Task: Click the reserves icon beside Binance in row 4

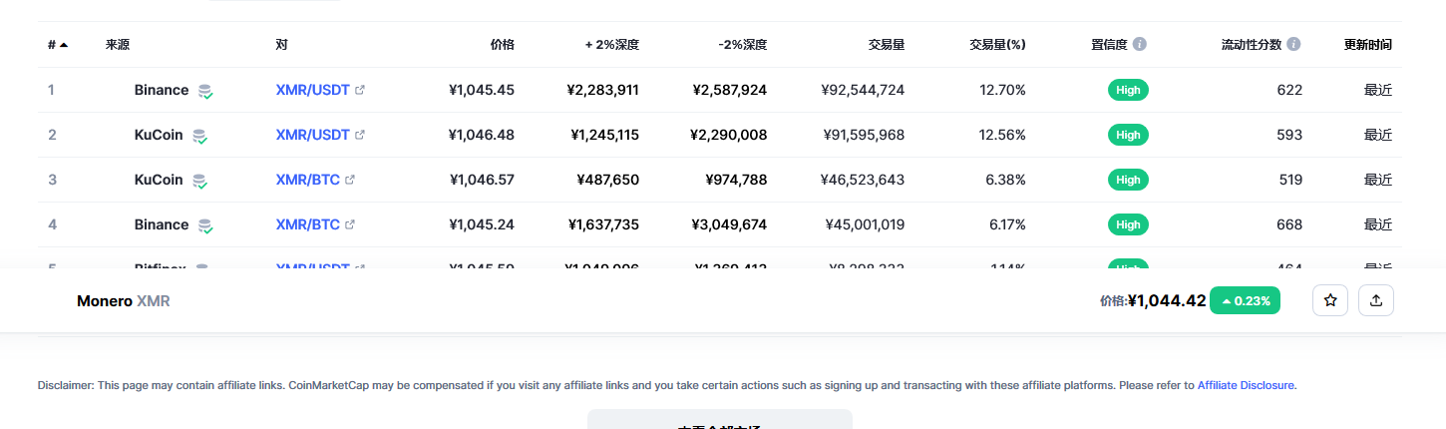Action: (x=205, y=225)
